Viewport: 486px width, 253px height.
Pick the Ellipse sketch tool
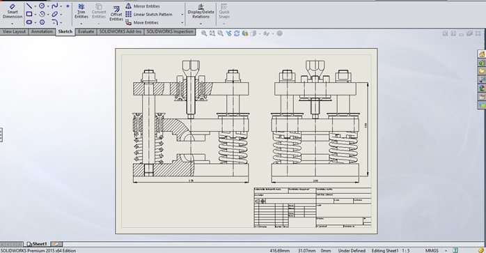pyautogui.click(x=55, y=14)
